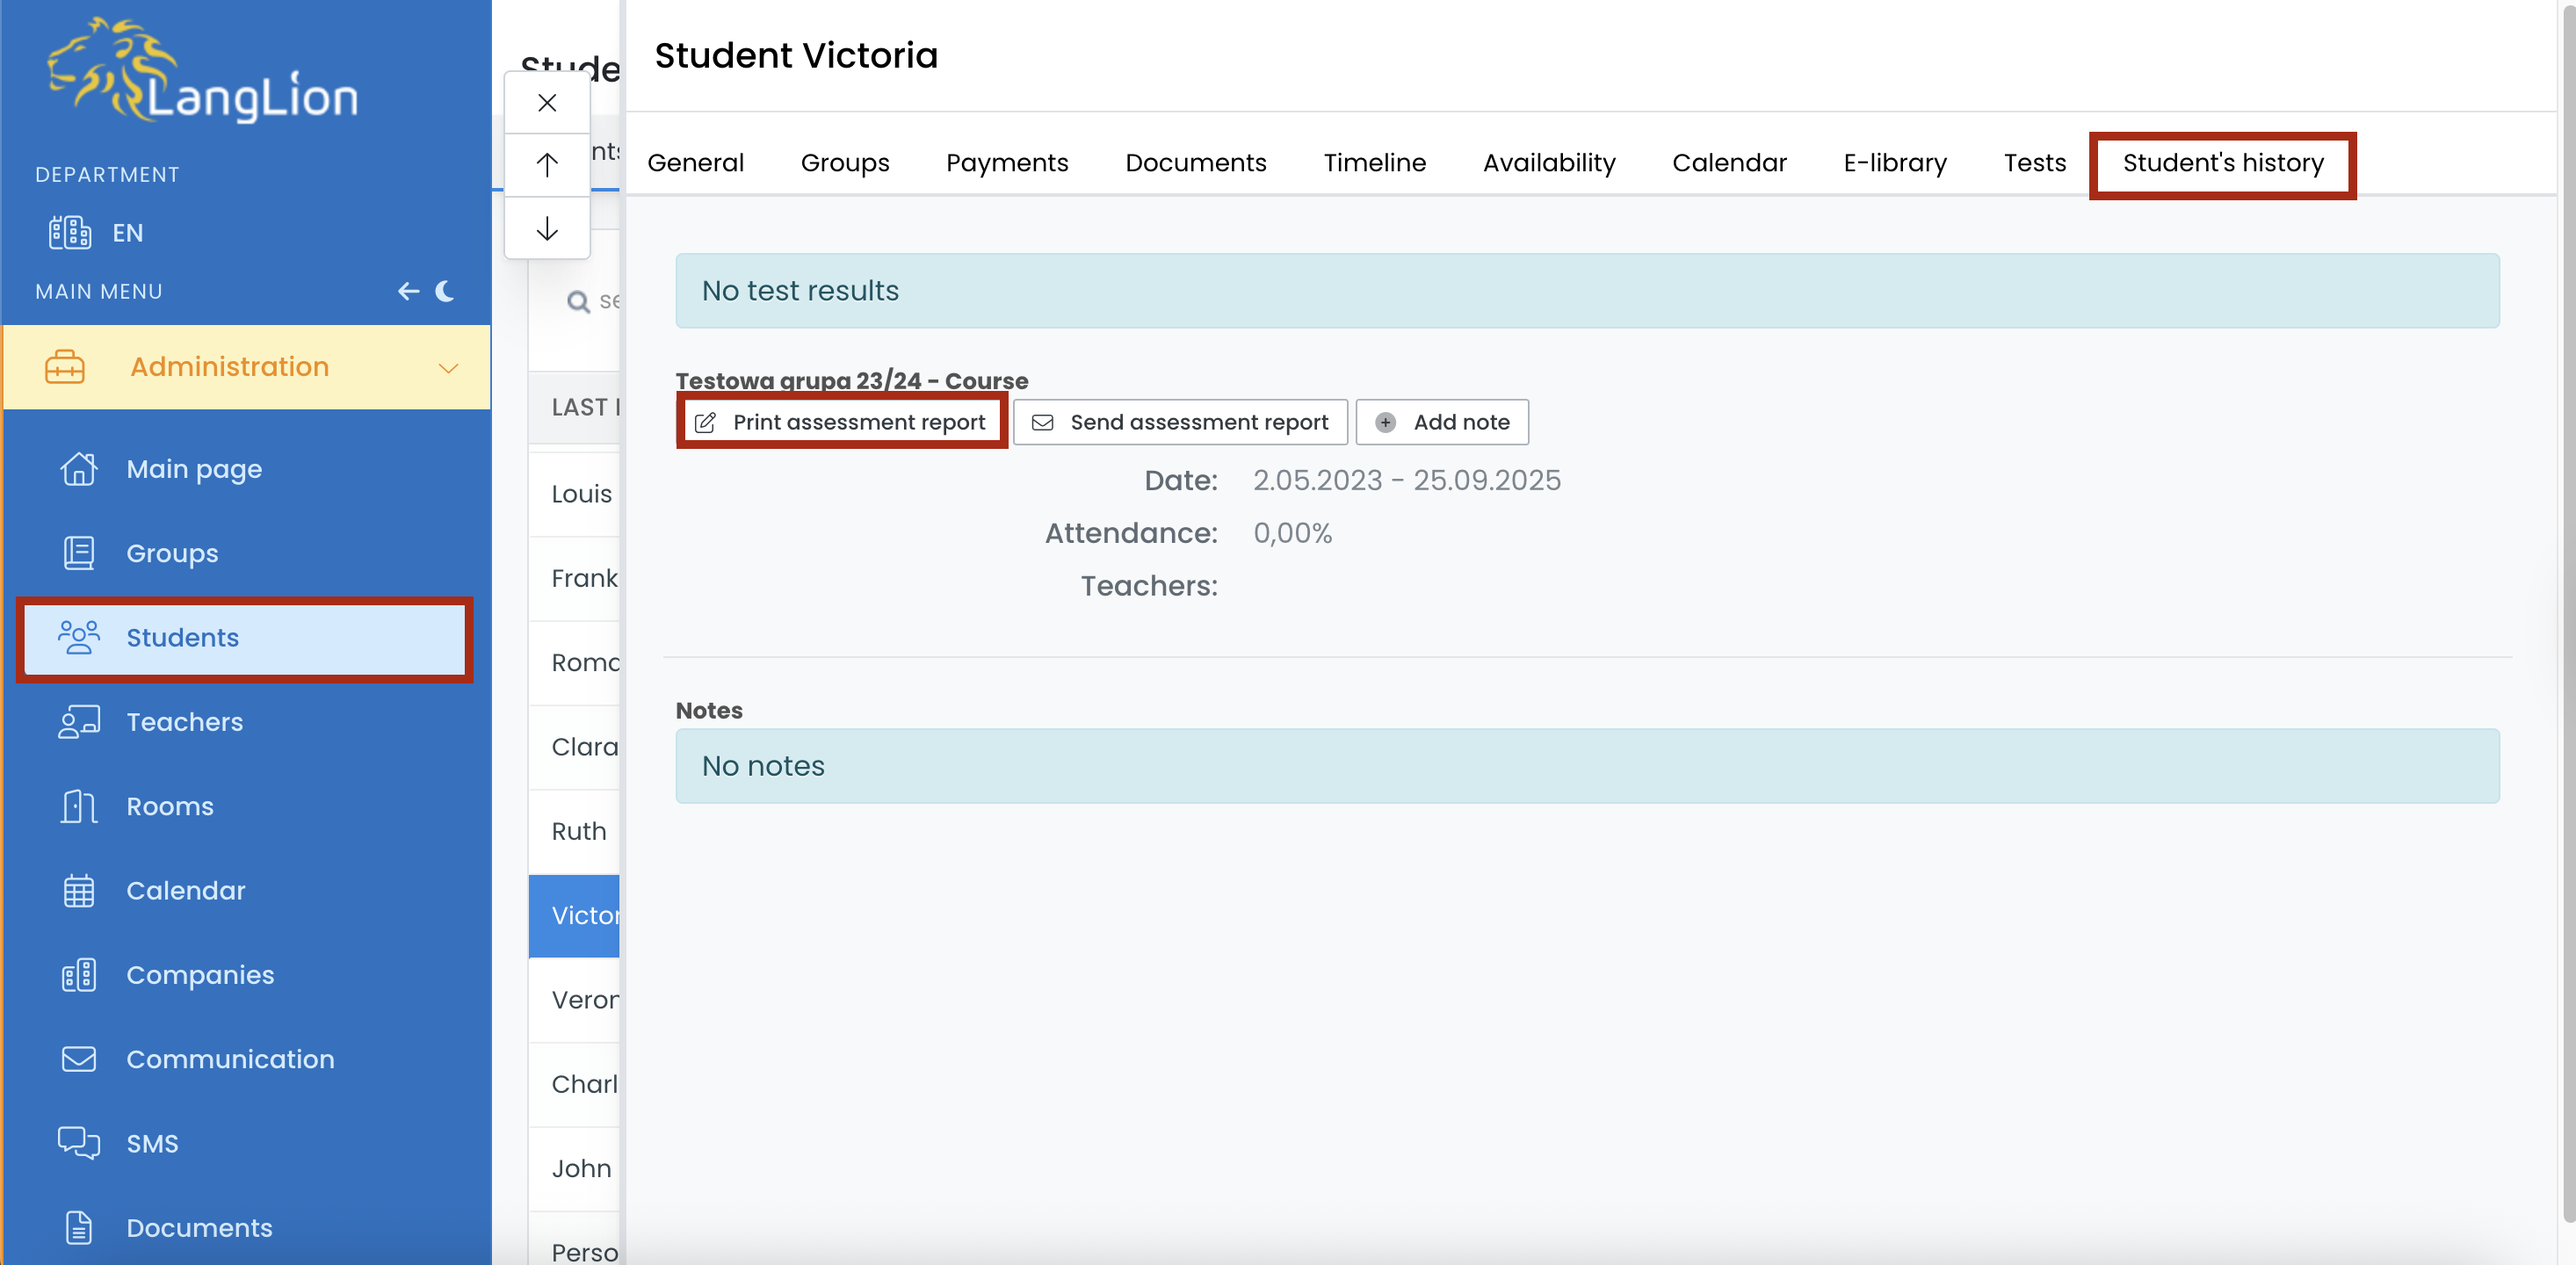Click the SMS chat bubbles icon
This screenshot has width=2576, height=1265.
[79, 1142]
